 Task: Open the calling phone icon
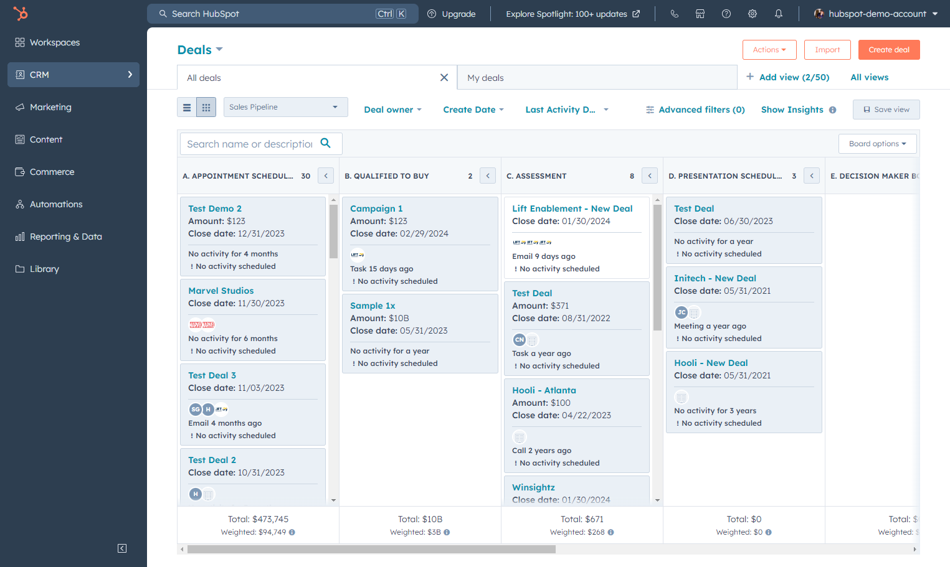click(x=674, y=14)
